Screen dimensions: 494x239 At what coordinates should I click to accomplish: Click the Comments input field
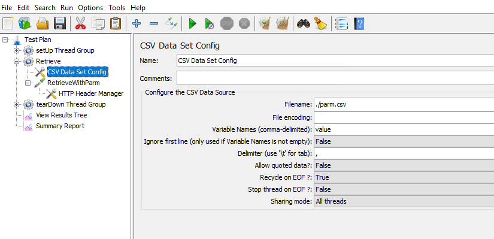(335, 78)
